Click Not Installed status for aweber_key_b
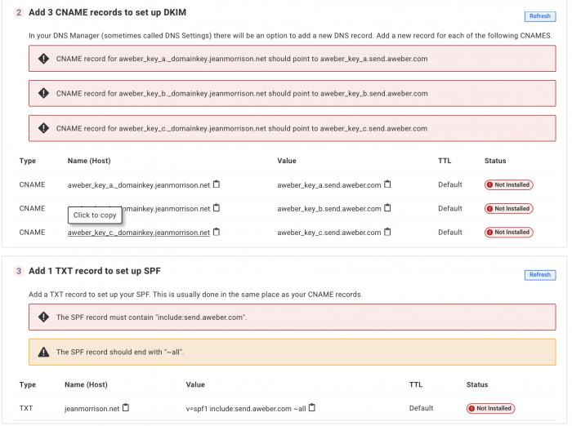The height and width of the screenshot is (426, 572). [x=509, y=208]
